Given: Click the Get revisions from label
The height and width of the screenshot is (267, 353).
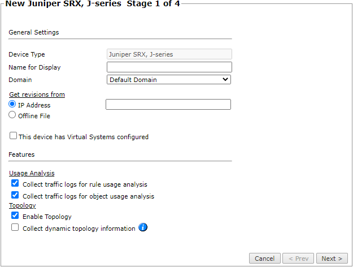Looking at the screenshot, I should pyautogui.click(x=37, y=94).
